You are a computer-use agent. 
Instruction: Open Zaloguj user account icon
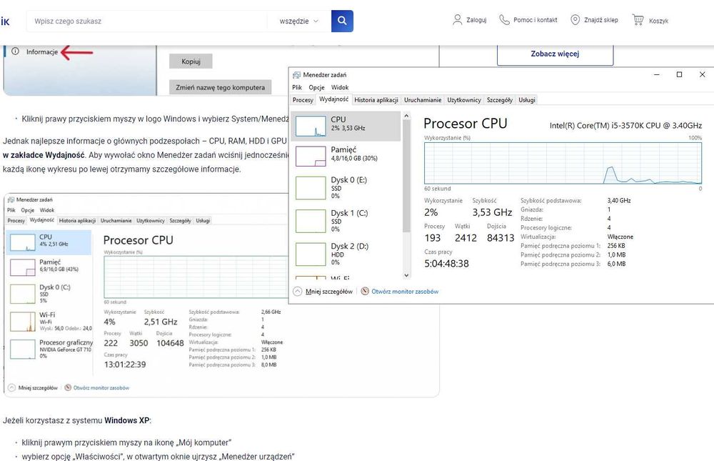458,20
